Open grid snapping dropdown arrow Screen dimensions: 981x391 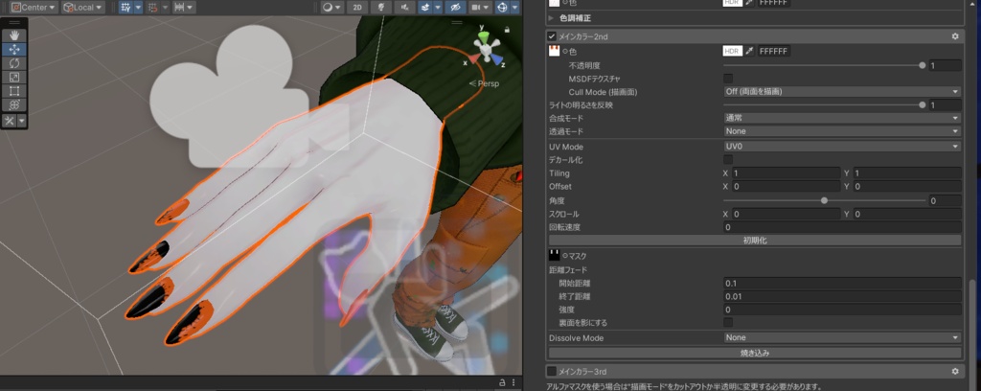pos(138,8)
